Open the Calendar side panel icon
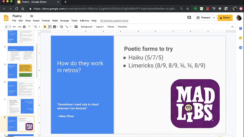The image size is (244, 137). tap(240, 28)
